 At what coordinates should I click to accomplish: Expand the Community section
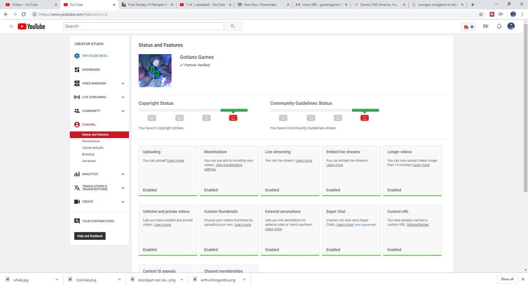click(123, 111)
